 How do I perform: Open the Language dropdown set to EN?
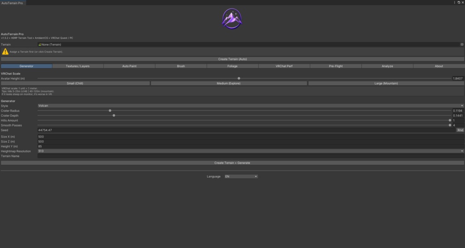pos(241,177)
